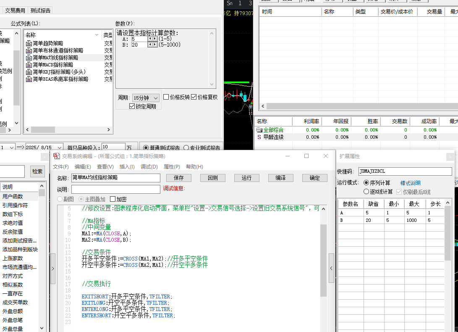Click the 说明 description input field
Viewport: 458px width, 332px height.
click(x=115, y=189)
